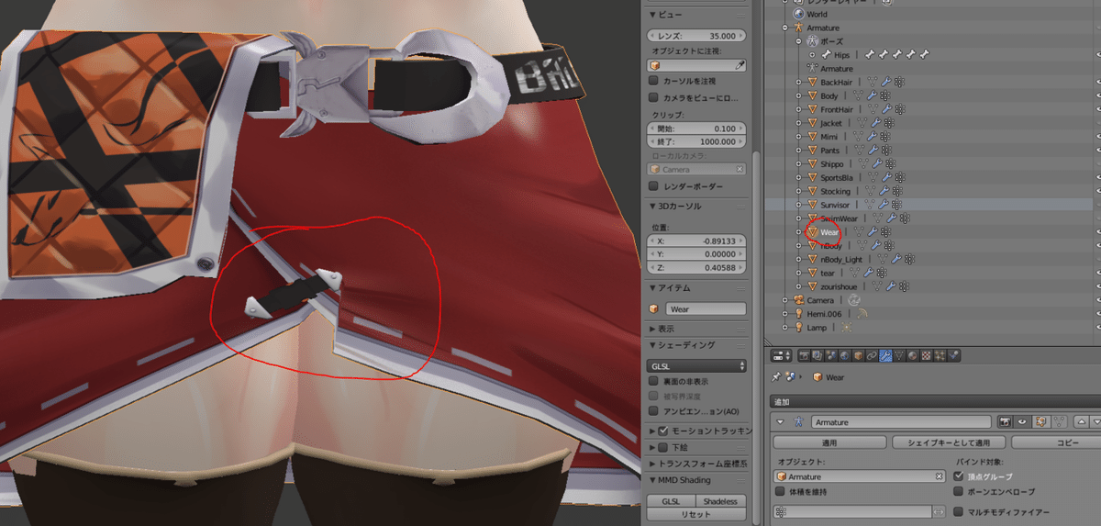Toggle Armature modifier edit mode display button
This screenshot has width=1101, height=526.
coord(1040,422)
